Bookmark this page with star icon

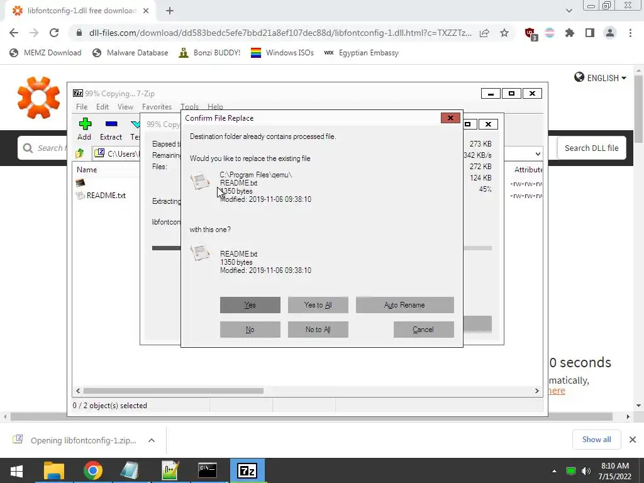pyautogui.click(x=504, y=33)
